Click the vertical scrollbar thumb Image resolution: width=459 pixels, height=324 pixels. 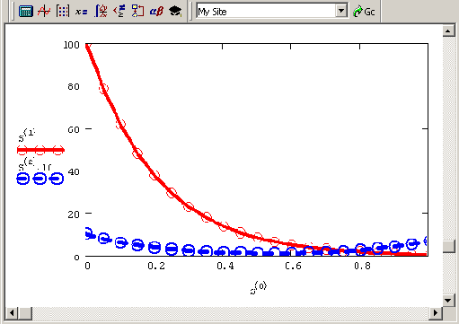pyautogui.click(x=448, y=247)
